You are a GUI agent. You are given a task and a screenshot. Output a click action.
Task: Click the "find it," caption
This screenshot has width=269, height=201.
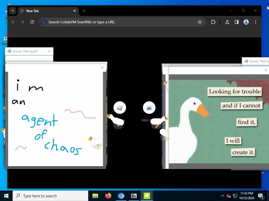click(246, 122)
